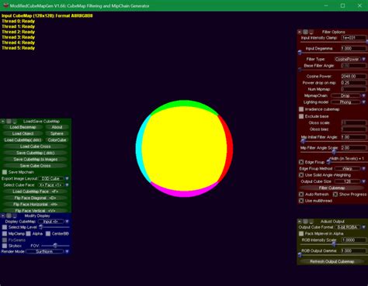Open the Select Cube Face dropdown

click(67, 185)
